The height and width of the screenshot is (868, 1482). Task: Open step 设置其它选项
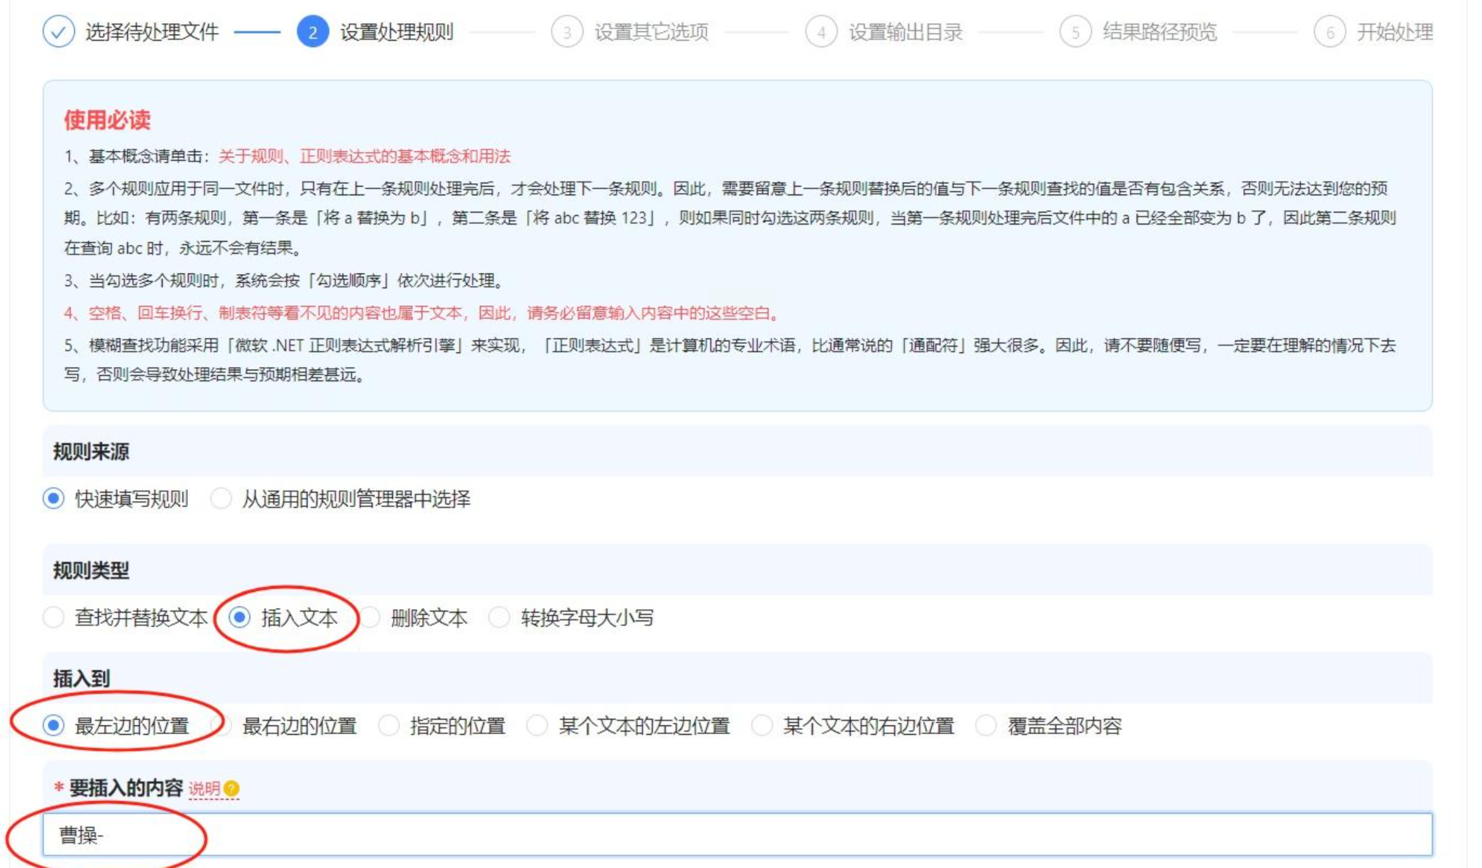point(651,31)
